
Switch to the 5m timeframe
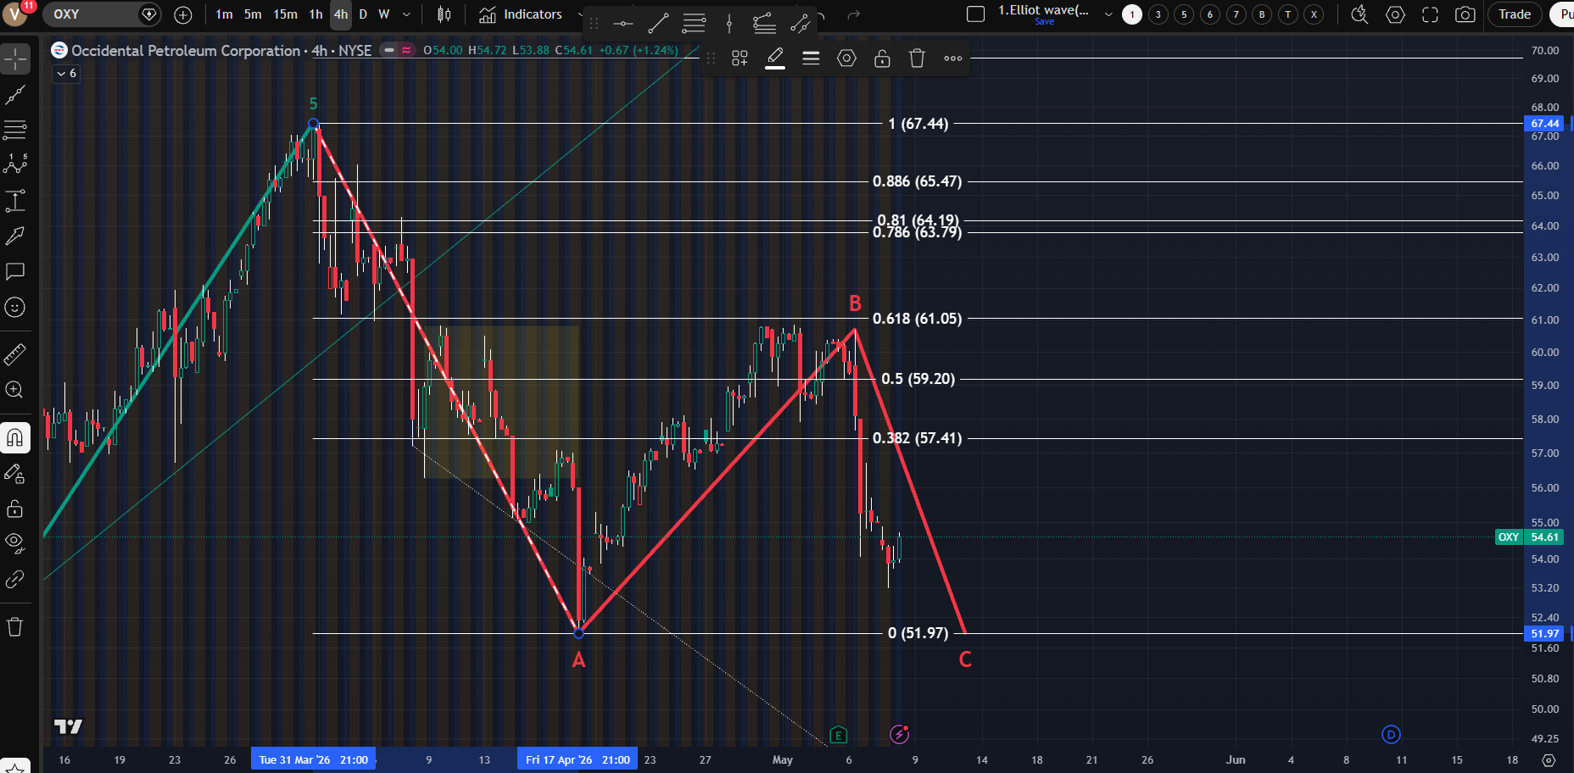pos(253,14)
